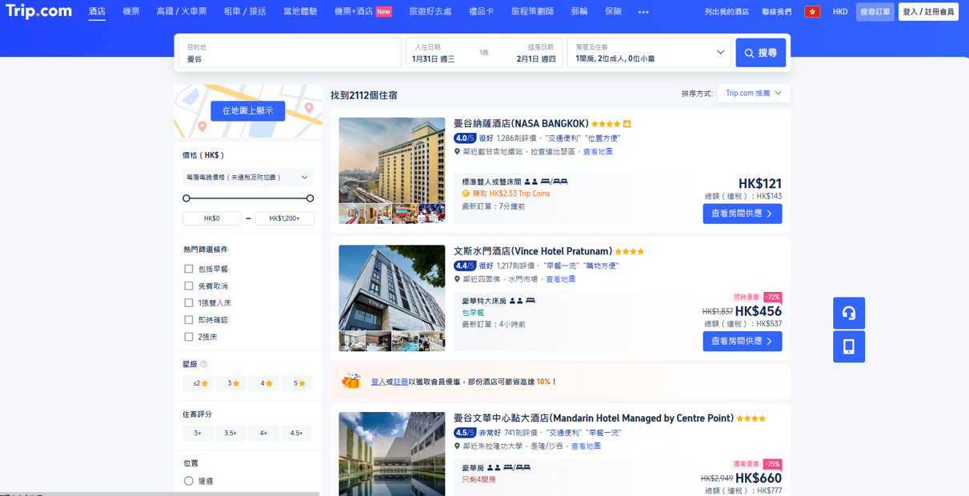The height and width of the screenshot is (496, 969).
Task: Click NASA BANGKOK location pin icon
Action: (x=457, y=151)
